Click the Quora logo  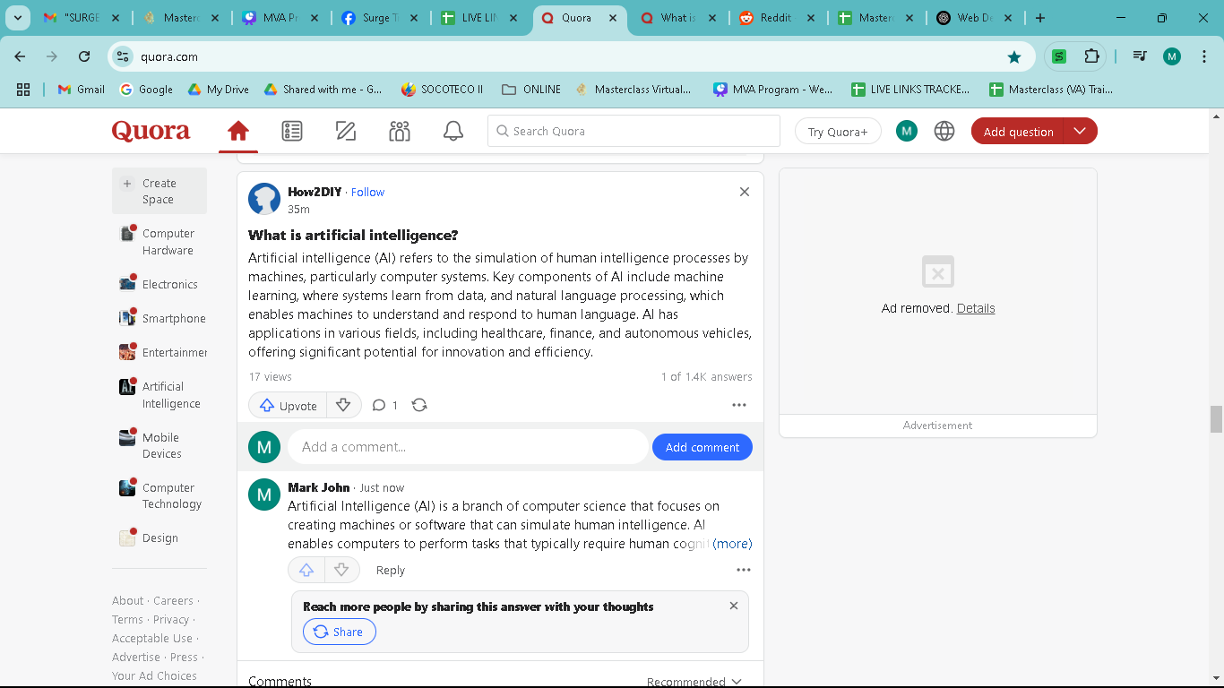click(x=151, y=132)
